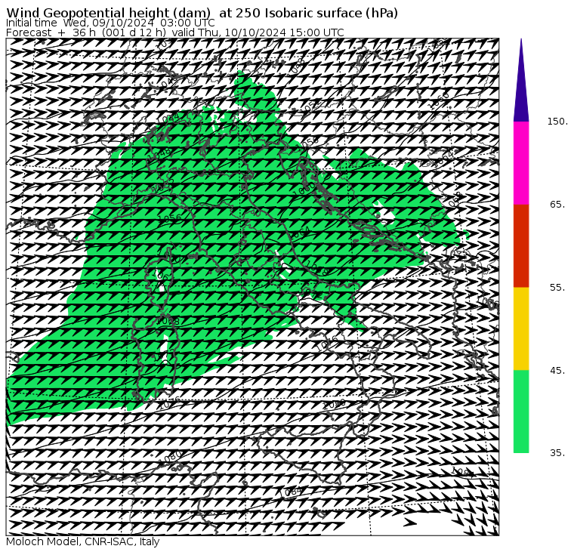Click the '1044' contour label in the upper map

point(168,119)
